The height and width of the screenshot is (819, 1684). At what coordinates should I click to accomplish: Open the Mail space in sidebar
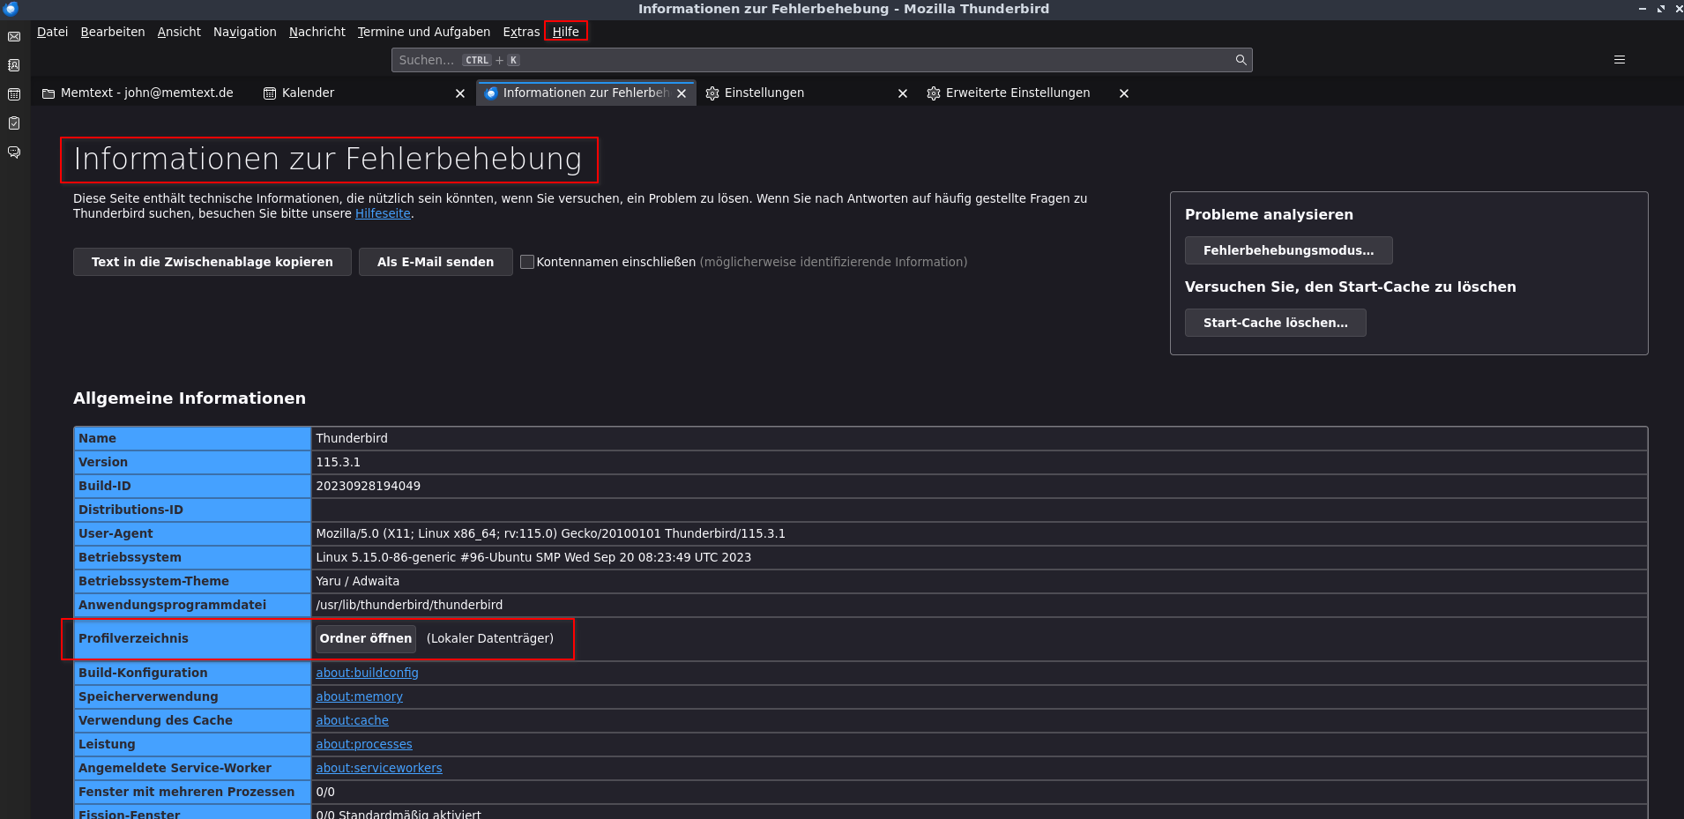[x=14, y=37]
